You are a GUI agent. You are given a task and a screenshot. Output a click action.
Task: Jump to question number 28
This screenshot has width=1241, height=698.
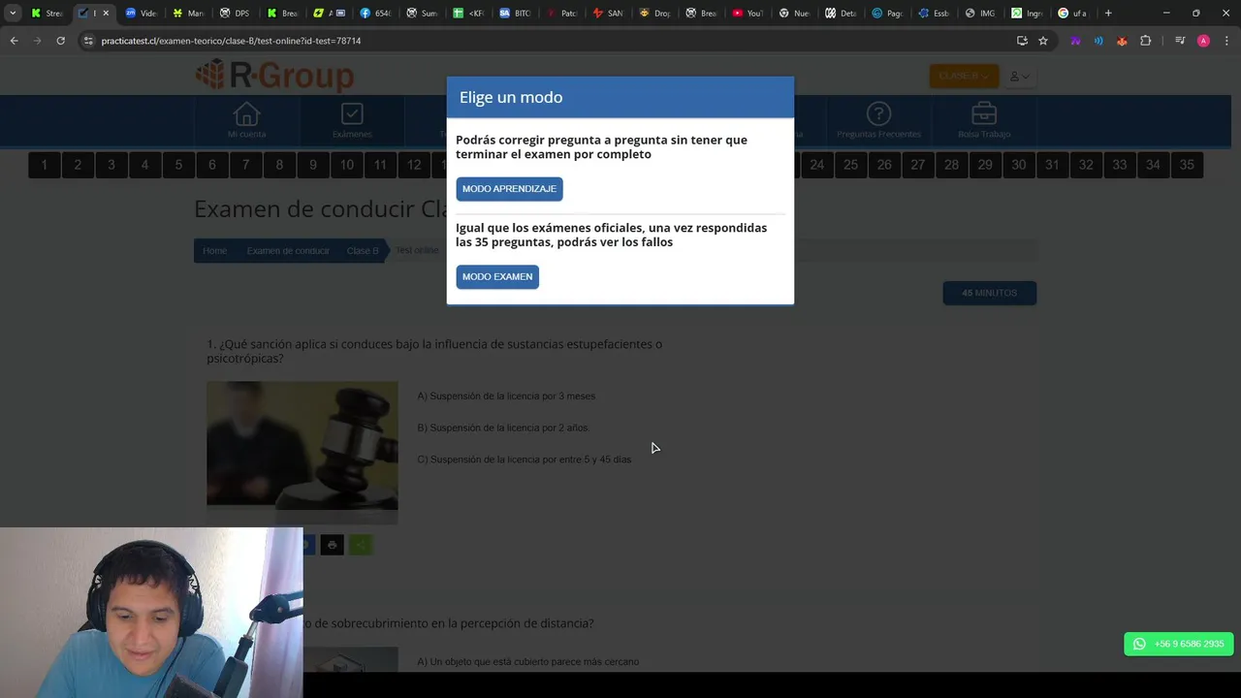point(951,165)
